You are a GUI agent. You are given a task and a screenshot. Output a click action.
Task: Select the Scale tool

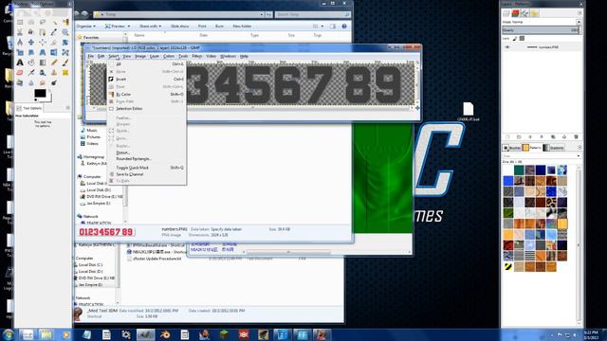pyautogui.click(x=20, y=52)
